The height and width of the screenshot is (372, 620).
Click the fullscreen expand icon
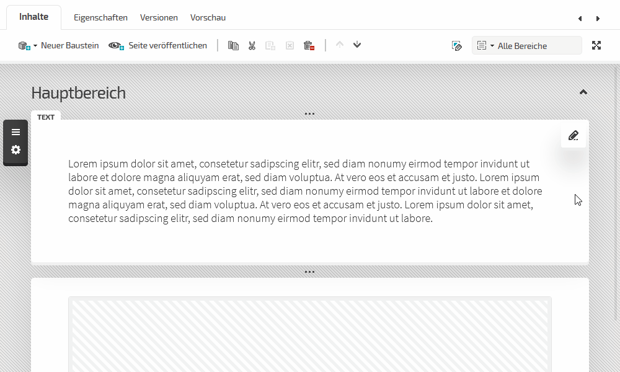[596, 45]
